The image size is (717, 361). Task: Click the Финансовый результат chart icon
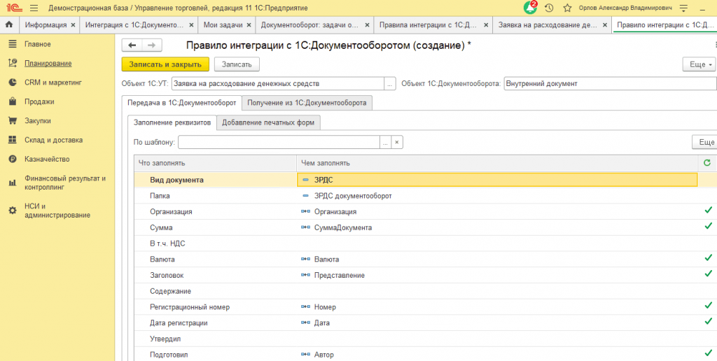13,183
